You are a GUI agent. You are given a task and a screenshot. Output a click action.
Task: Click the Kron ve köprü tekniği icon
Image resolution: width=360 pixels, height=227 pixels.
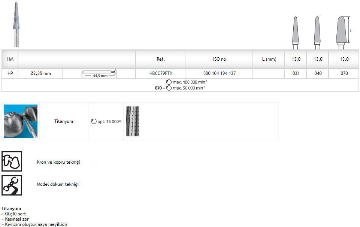pos(12,161)
